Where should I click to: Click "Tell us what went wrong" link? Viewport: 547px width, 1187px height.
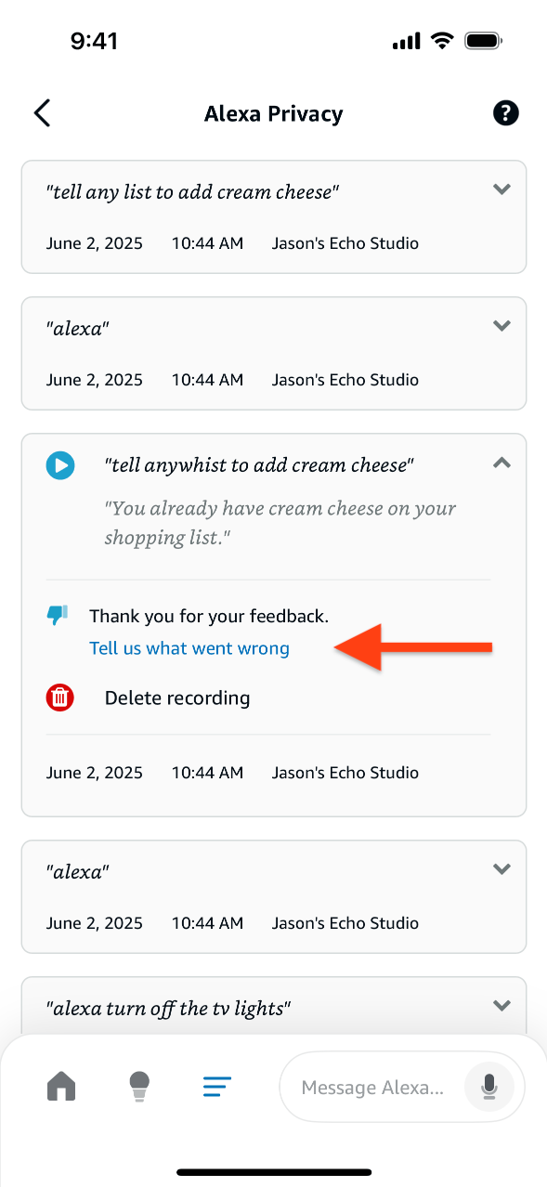point(189,648)
